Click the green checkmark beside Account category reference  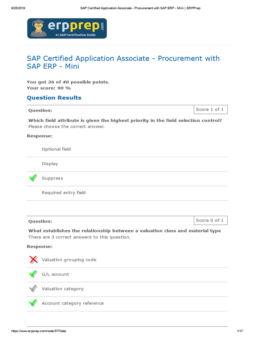pos(33,303)
